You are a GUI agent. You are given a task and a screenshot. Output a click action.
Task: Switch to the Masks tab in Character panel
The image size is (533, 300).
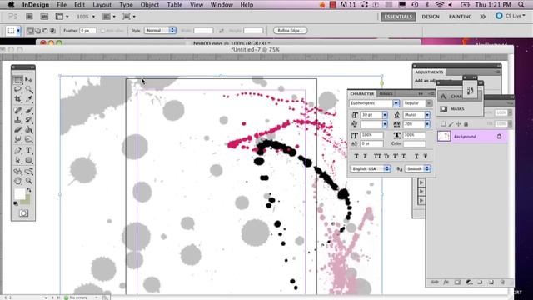(x=386, y=93)
